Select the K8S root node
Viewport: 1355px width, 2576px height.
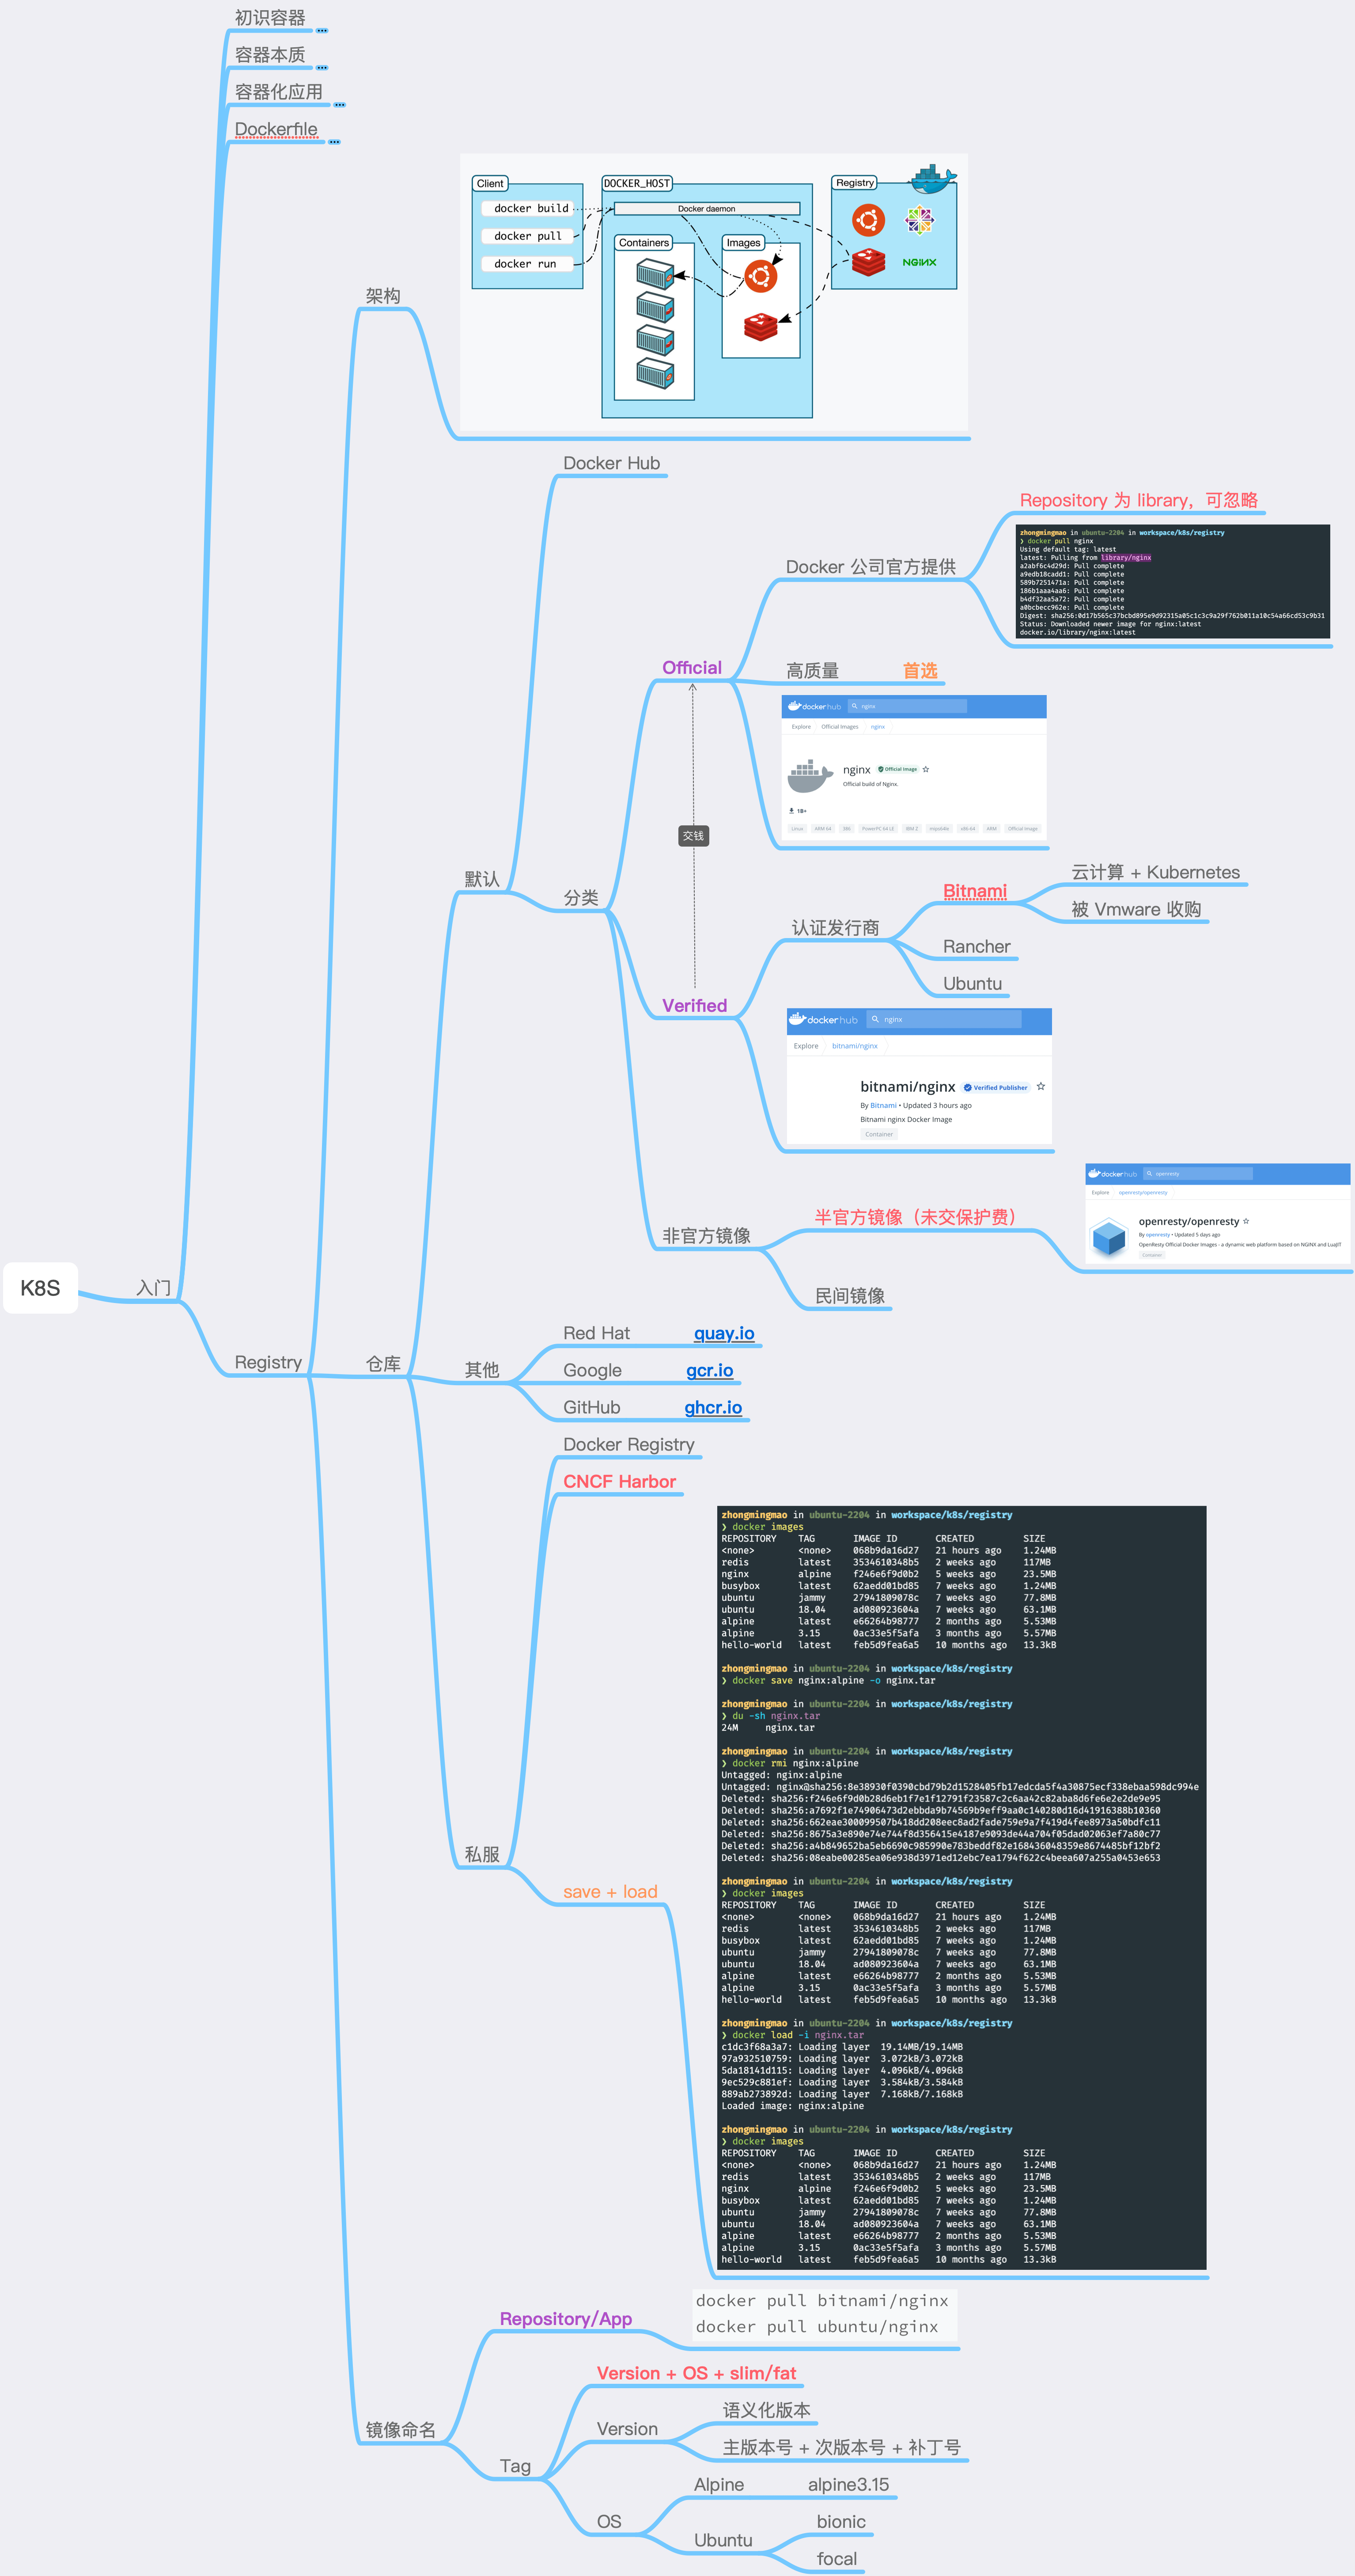click(x=41, y=1288)
